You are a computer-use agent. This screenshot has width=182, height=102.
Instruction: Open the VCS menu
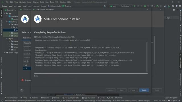coord(57,2)
